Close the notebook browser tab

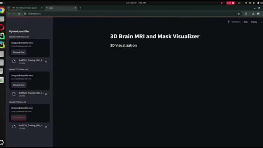point(42,8)
